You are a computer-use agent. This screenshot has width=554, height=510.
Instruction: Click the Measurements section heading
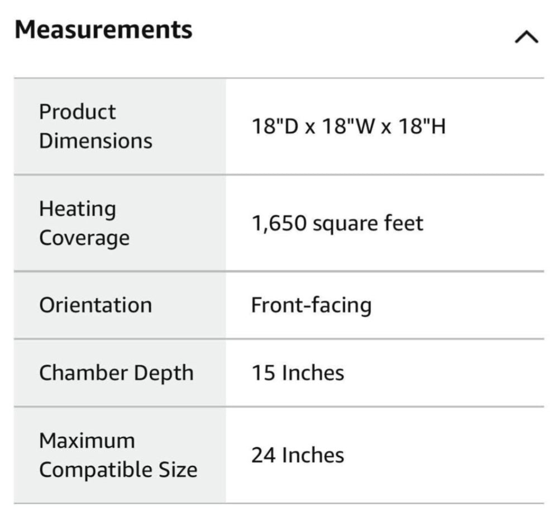click(104, 29)
